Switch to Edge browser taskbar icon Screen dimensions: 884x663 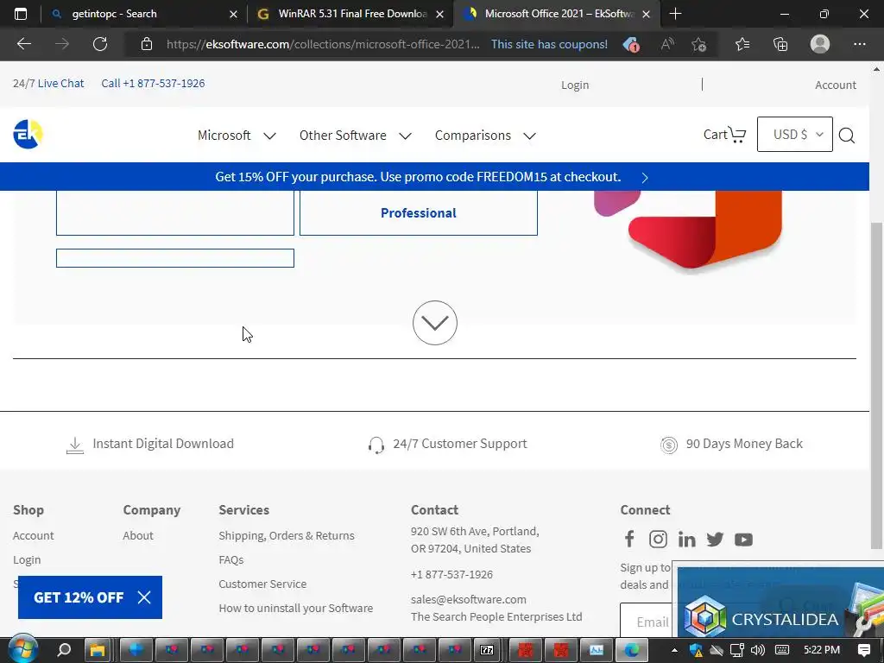click(x=632, y=650)
